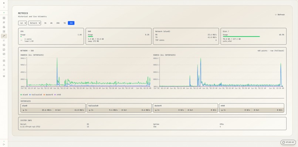The height and width of the screenshot is (147, 298).
Task: Click the tailscale0 'In' 9.4 KB/s value
Action: 113,110
